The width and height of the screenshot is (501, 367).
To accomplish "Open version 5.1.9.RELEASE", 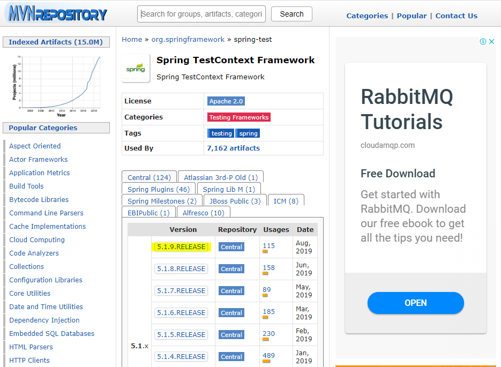I will point(181,247).
